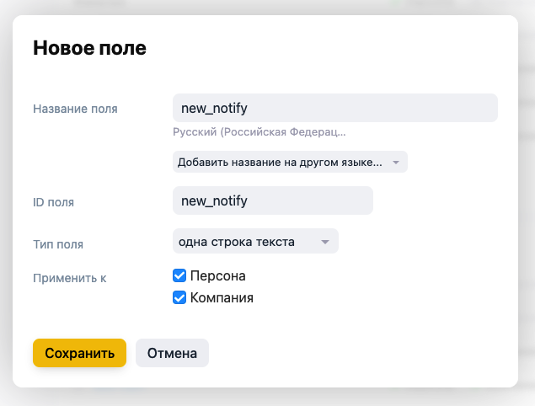Click the blurred backdrop outside the dialog
Screen dimensions: 535x406
[268, 398]
